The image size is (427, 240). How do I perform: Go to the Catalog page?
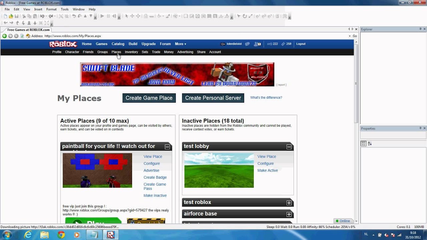[118, 44]
